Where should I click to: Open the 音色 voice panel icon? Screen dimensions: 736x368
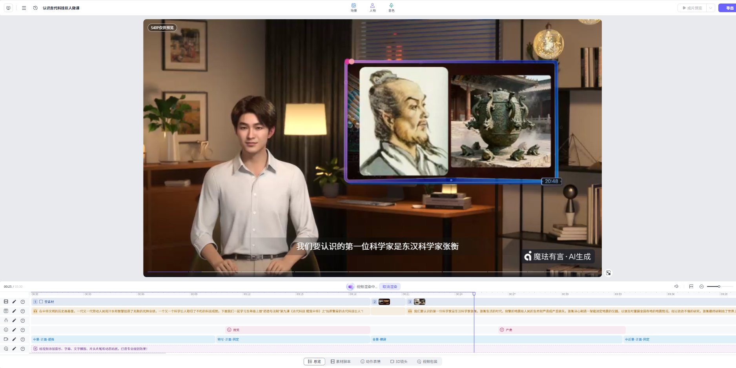391,7
